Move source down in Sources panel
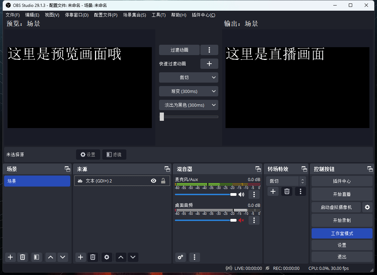 pyautogui.click(x=133, y=257)
